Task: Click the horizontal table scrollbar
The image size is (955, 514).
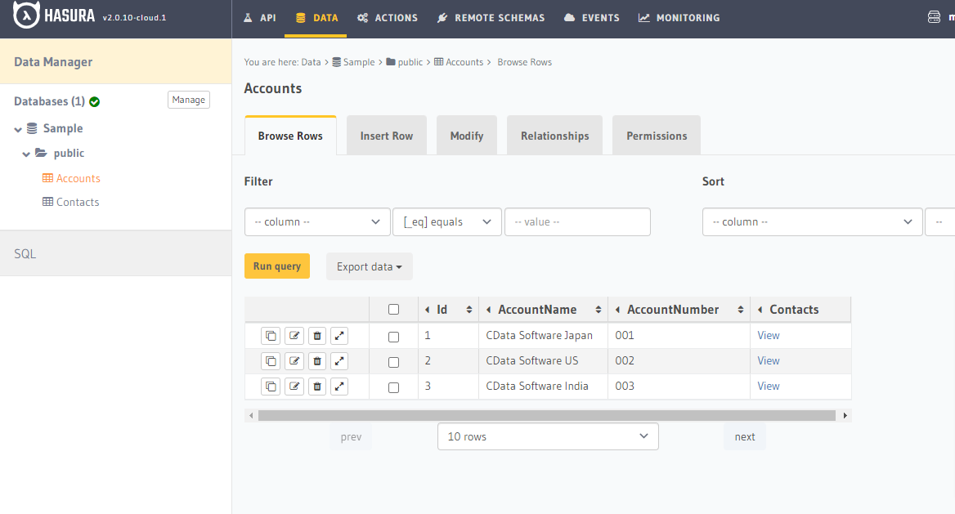Action: tap(547, 415)
